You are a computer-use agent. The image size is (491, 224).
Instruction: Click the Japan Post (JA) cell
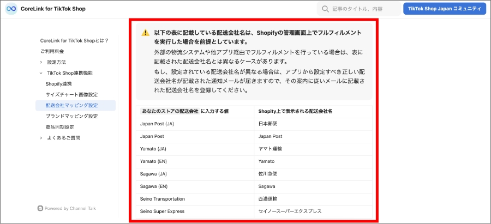pyautogui.click(x=195, y=124)
